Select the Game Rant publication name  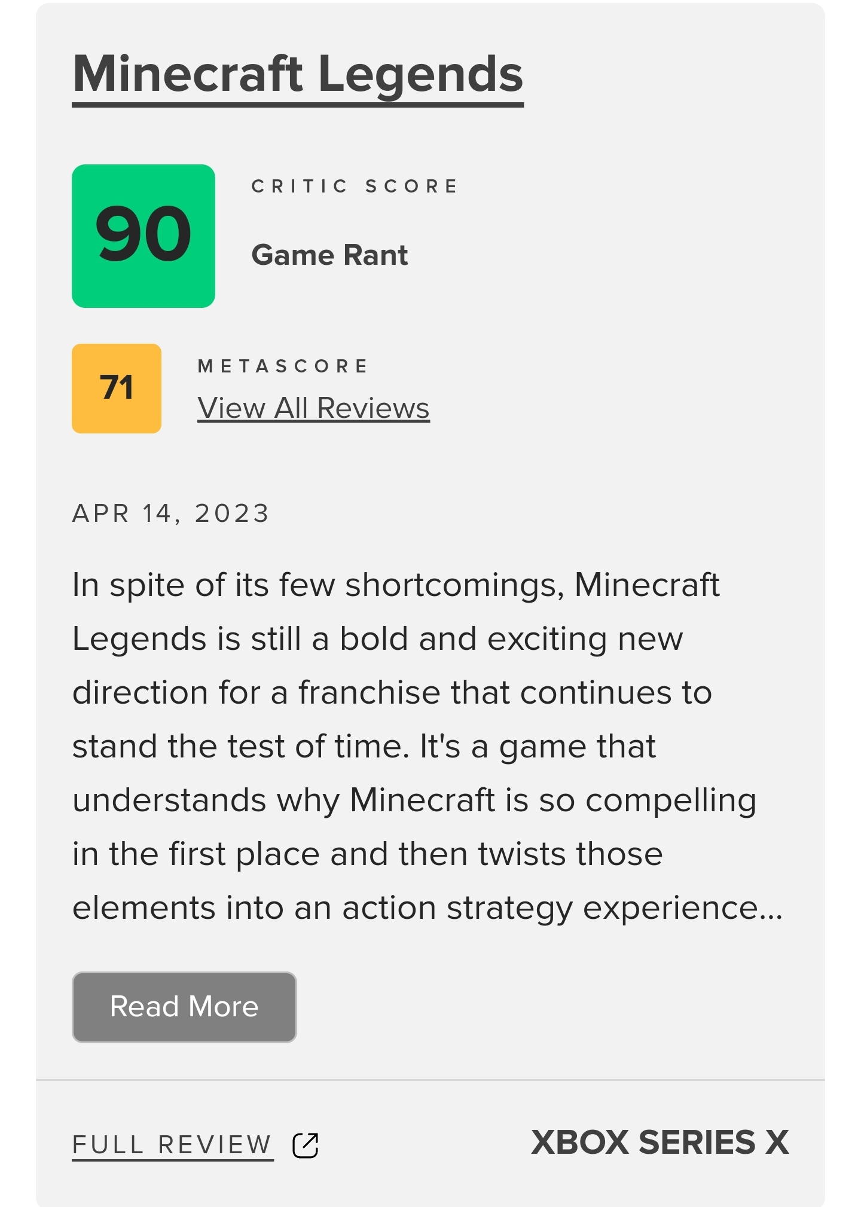coord(329,255)
